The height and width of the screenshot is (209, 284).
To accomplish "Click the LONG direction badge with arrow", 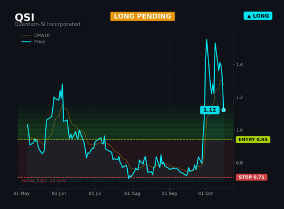I will [258, 16].
